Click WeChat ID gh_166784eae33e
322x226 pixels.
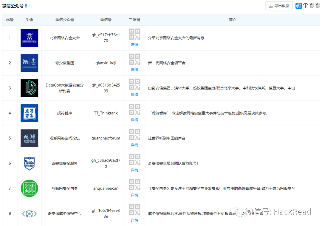tap(106, 214)
